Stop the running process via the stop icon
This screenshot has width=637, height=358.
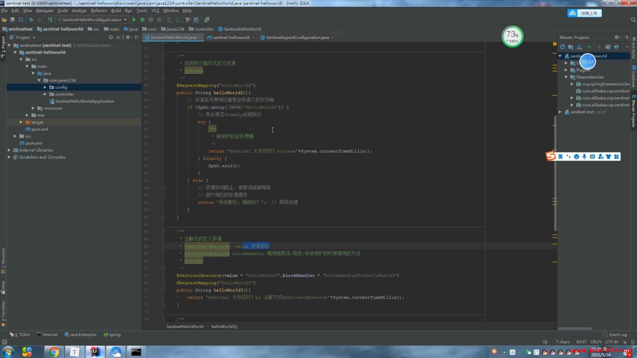click(x=159, y=20)
